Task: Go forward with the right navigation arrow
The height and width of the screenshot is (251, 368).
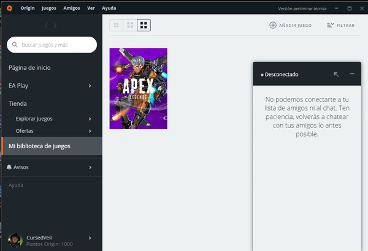Action: [x=55, y=26]
